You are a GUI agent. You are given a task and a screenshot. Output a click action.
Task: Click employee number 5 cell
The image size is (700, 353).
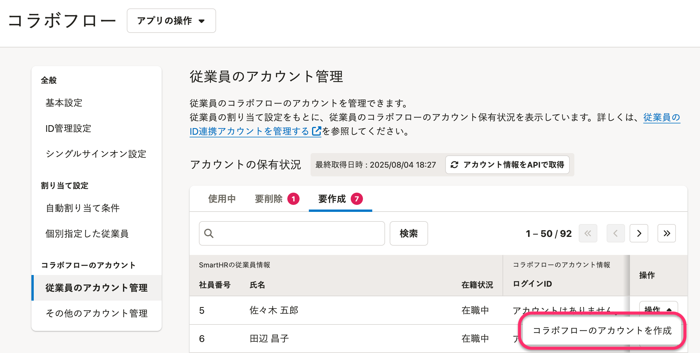pyautogui.click(x=202, y=311)
